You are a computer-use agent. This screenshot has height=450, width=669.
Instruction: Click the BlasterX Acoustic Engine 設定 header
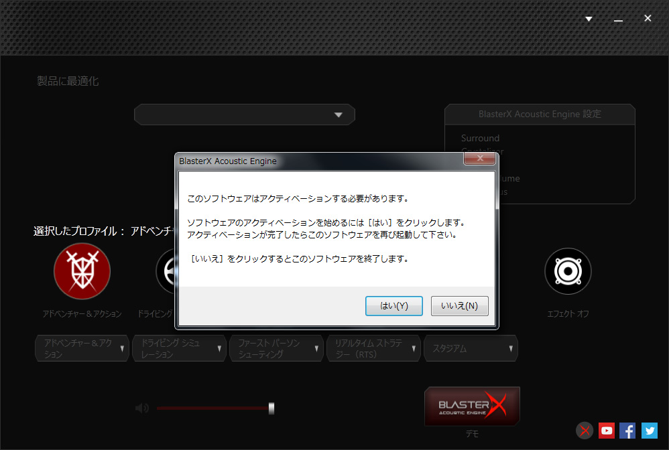[540, 115]
